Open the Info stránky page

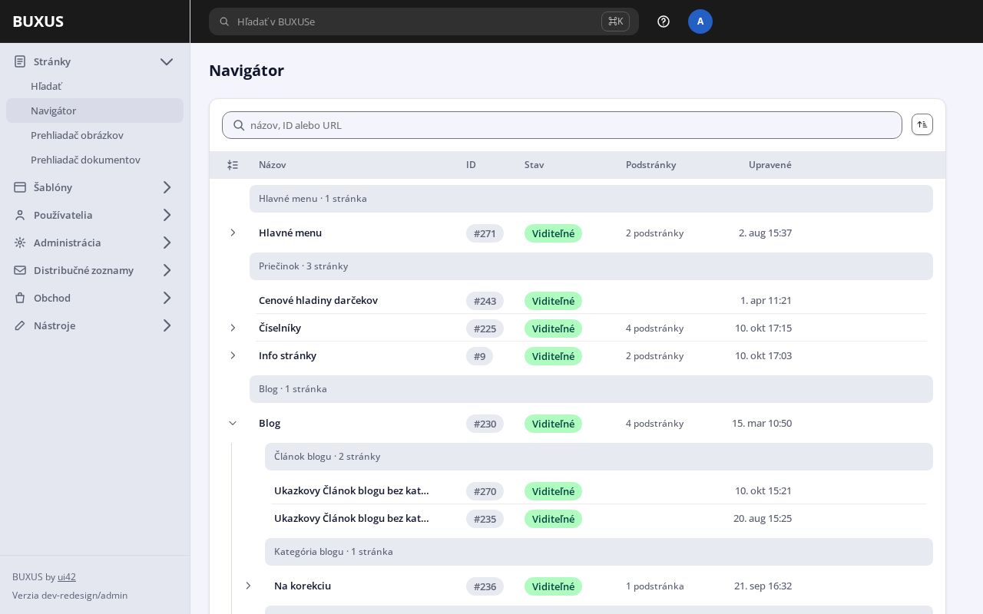click(x=287, y=355)
